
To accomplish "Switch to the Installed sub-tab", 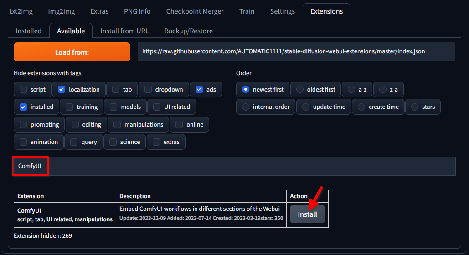I will [28, 31].
